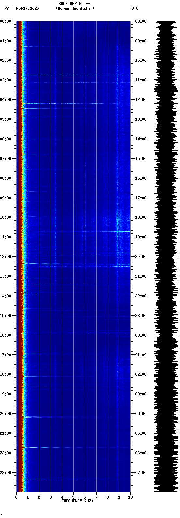180x518 pixels.
Task: Click the 'UTC' label at the top right
Action: (x=135, y=9)
